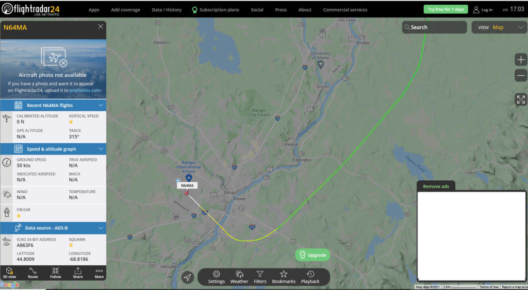Screen dimensions: 528x290
Task: Open the Weather layer options
Action: [x=239, y=277]
